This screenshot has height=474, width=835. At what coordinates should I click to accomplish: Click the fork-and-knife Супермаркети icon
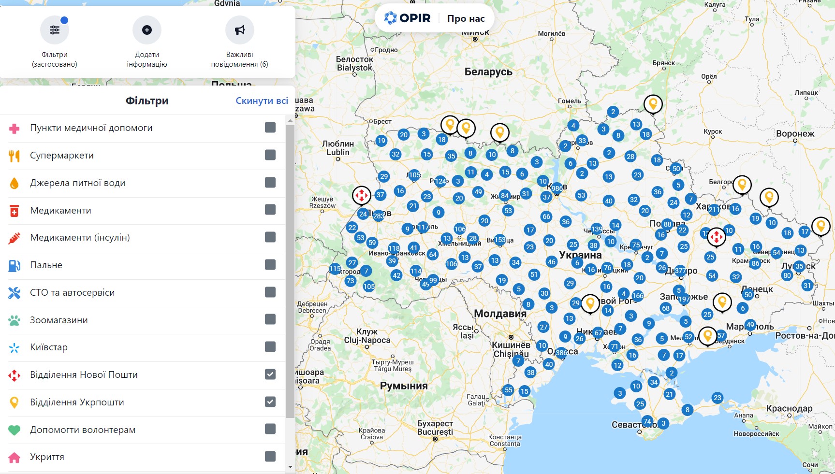click(x=15, y=155)
